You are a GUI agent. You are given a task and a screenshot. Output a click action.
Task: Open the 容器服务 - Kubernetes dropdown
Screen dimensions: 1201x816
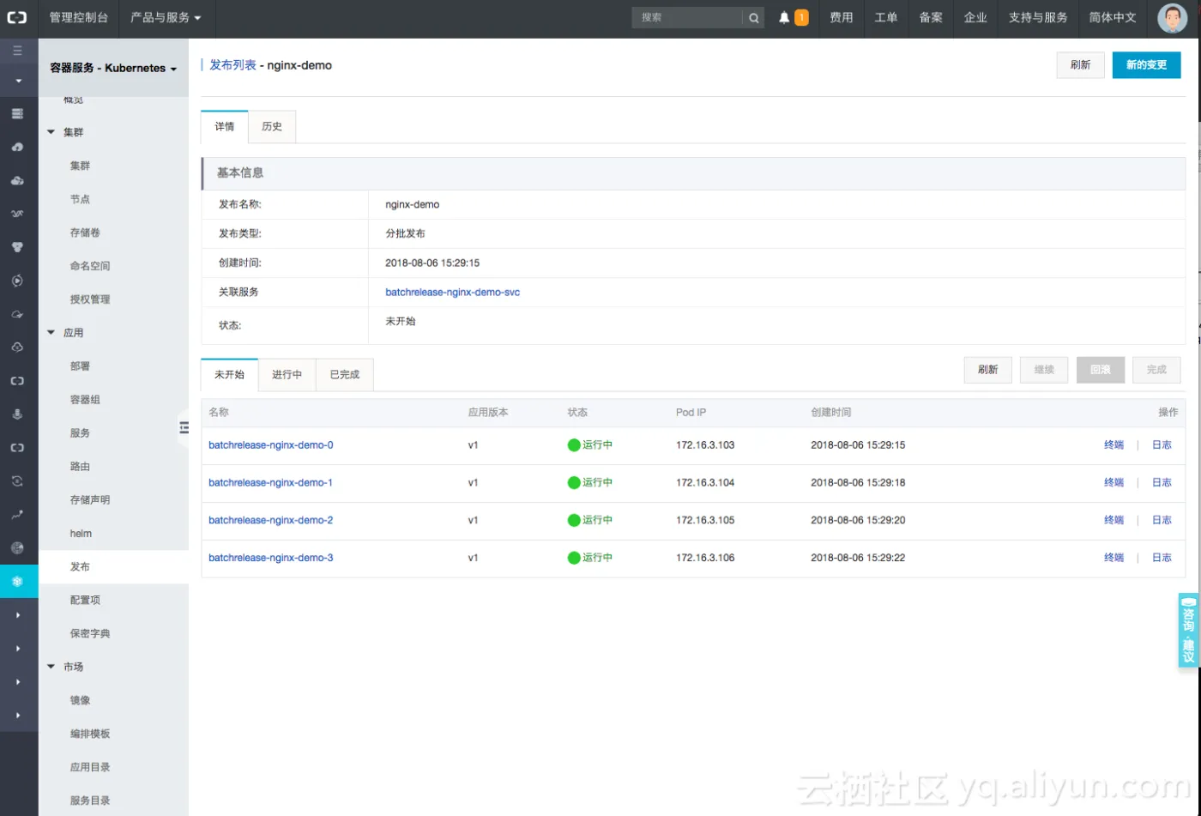pyautogui.click(x=113, y=68)
